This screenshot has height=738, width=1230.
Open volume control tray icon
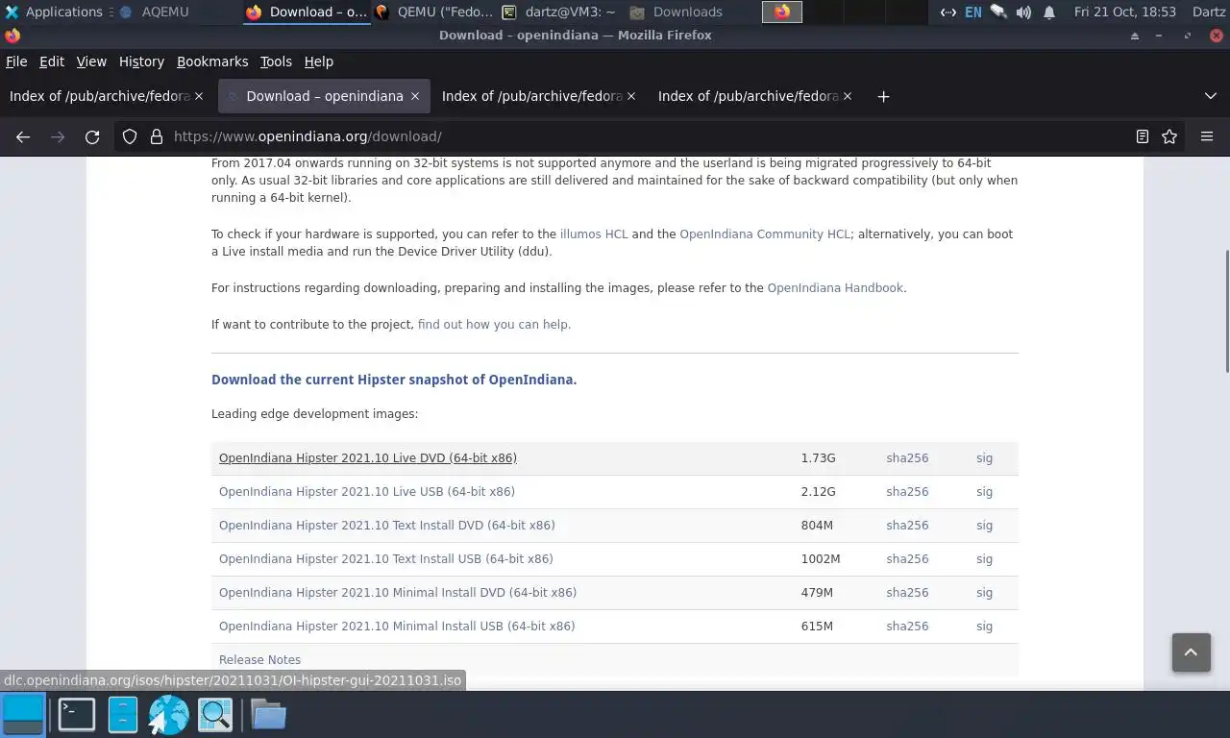pyautogui.click(x=1023, y=12)
